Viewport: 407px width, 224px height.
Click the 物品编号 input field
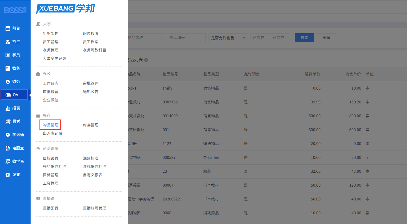point(186,38)
